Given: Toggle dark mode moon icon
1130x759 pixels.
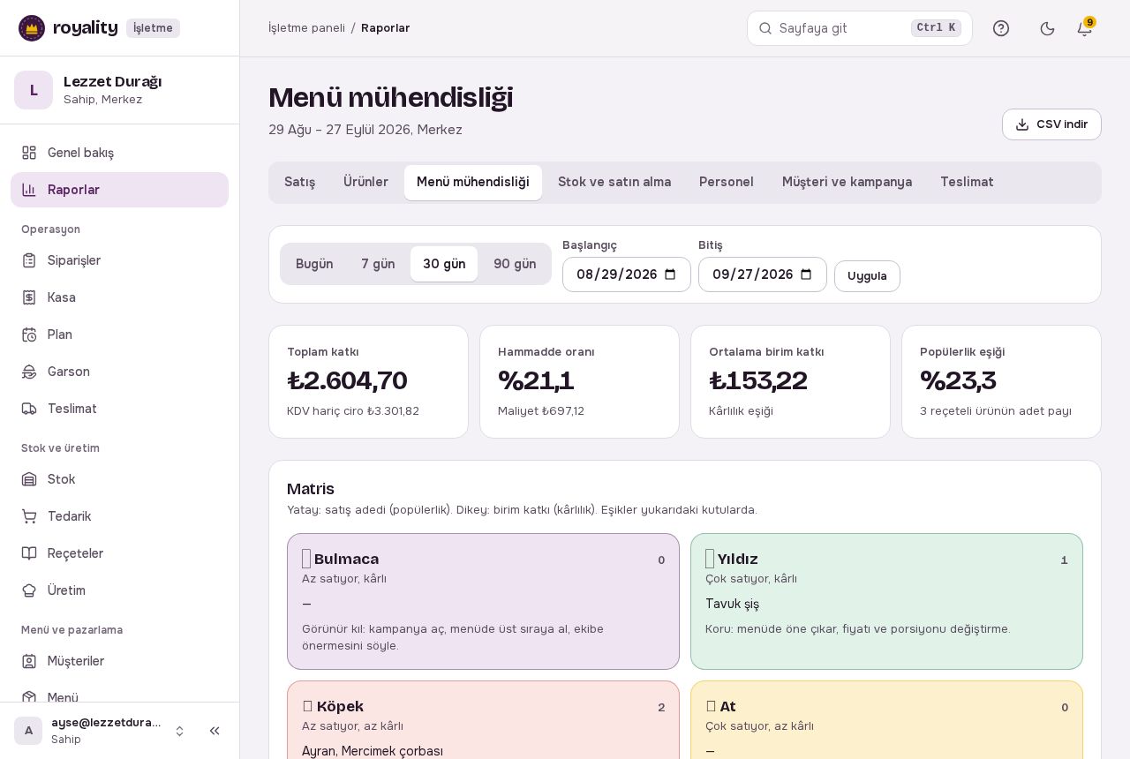Looking at the screenshot, I should coord(1048,28).
